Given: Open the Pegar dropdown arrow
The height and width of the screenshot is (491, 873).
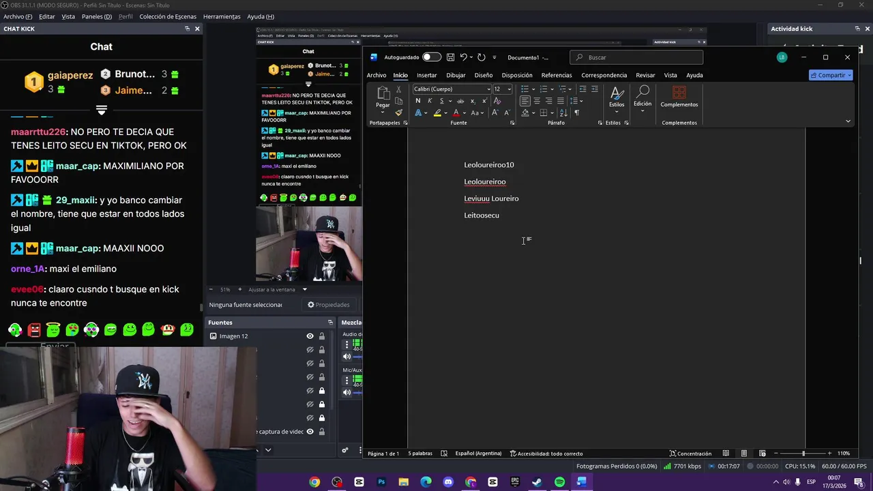Looking at the screenshot, I should pyautogui.click(x=383, y=112).
